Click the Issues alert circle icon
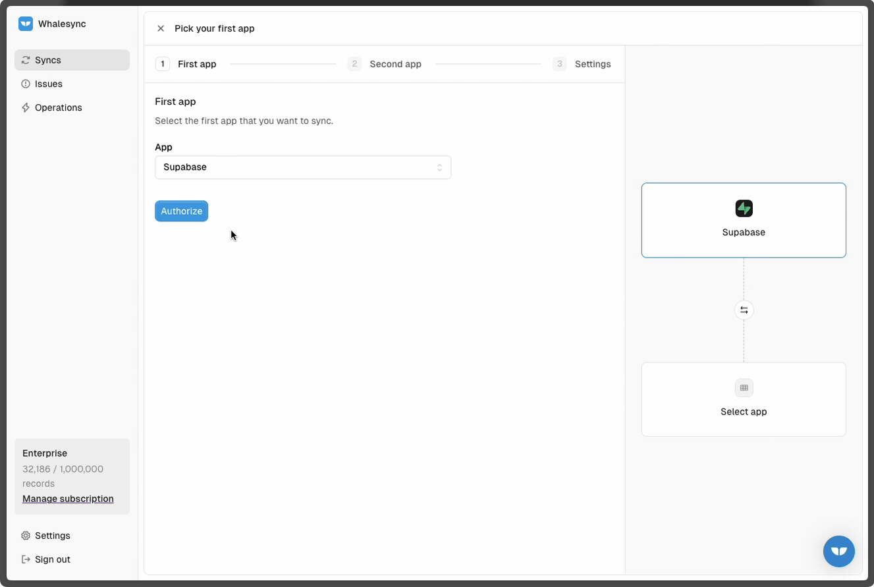Viewport: 874px width, 587px height. pos(26,84)
